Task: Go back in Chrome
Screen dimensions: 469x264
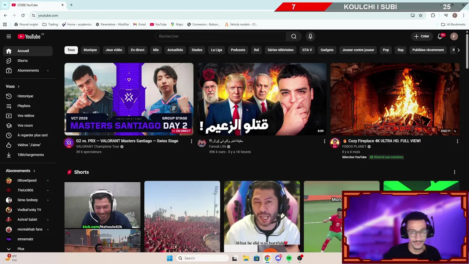Action: click(5, 15)
